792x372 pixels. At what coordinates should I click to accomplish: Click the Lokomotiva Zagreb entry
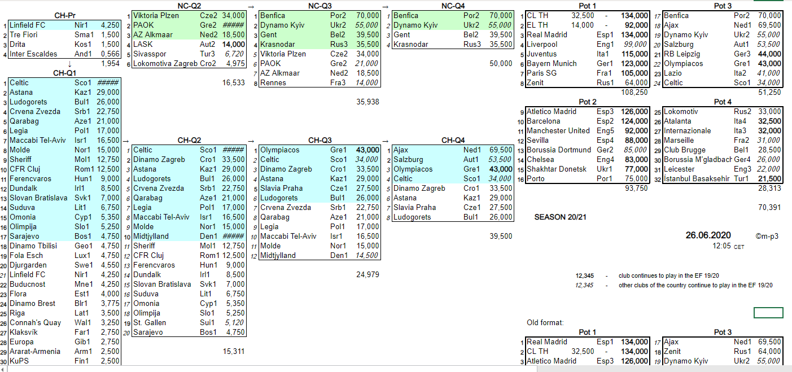tap(165, 64)
